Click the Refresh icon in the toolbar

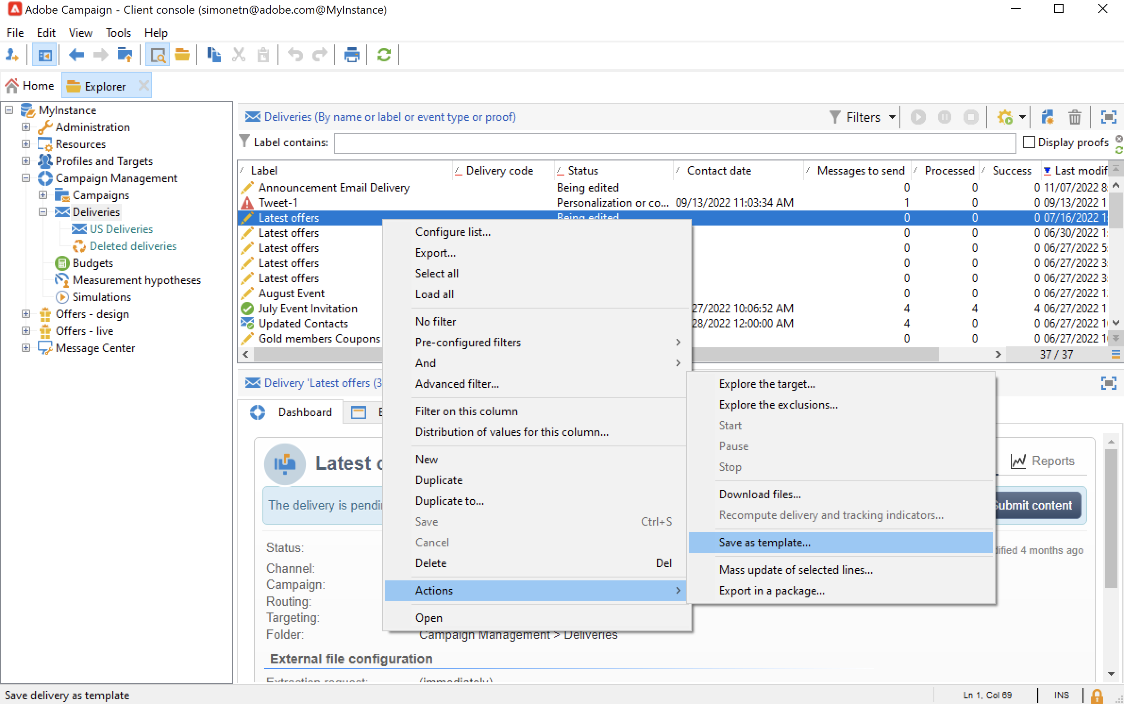point(384,55)
